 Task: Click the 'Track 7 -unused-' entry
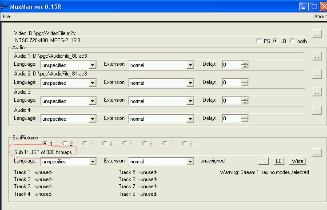[138, 186]
